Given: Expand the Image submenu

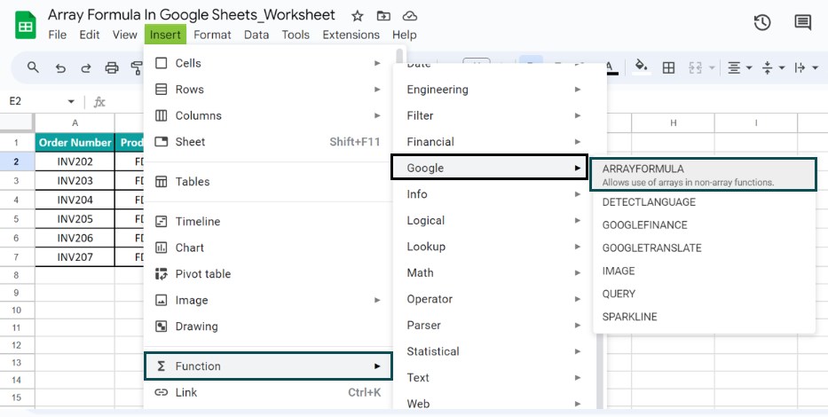Looking at the screenshot, I should 268,300.
